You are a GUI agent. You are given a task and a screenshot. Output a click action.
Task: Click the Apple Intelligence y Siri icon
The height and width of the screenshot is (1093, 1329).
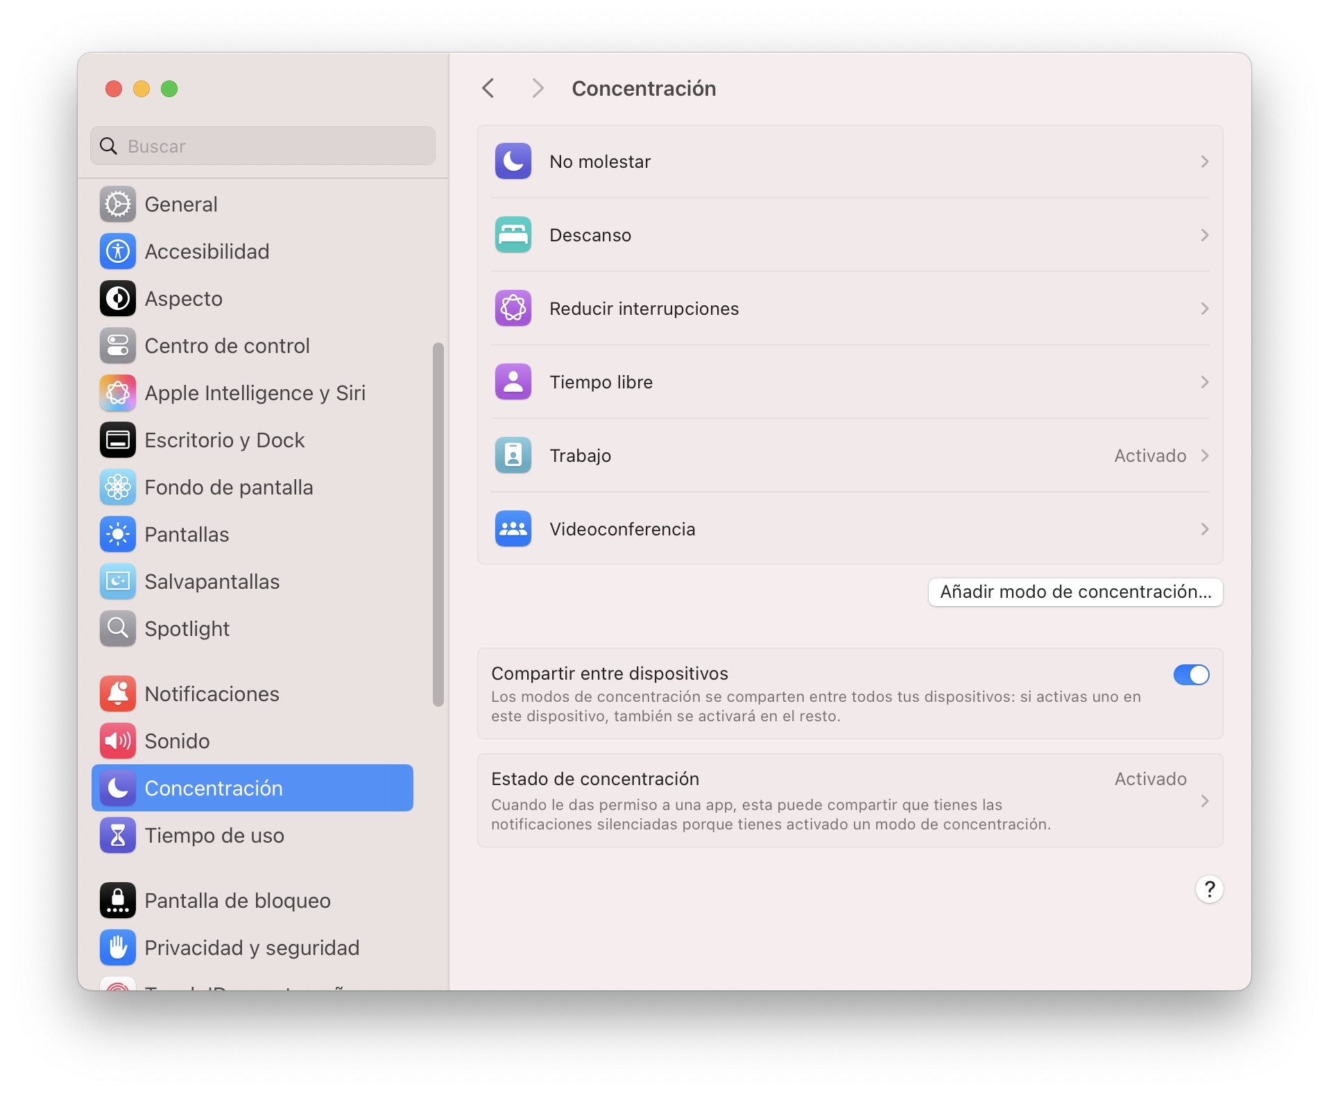click(x=118, y=393)
